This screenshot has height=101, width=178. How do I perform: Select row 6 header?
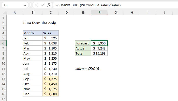click(3, 43)
